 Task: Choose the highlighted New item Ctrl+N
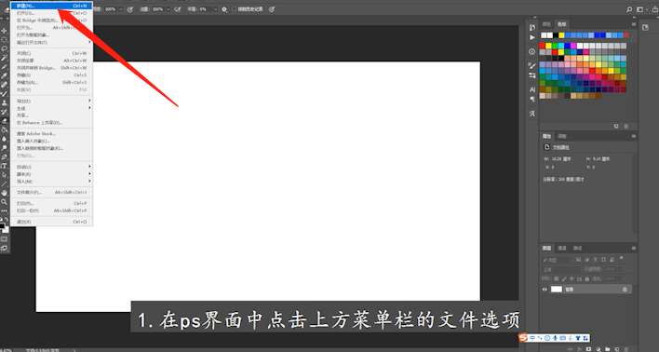tap(51, 6)
